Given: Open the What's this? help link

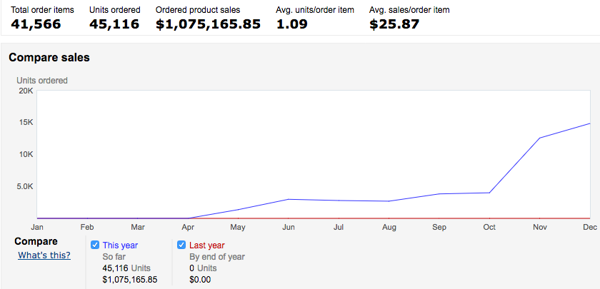Looking at the screenshot, I should pyautogui.click(x=44, y=255).
